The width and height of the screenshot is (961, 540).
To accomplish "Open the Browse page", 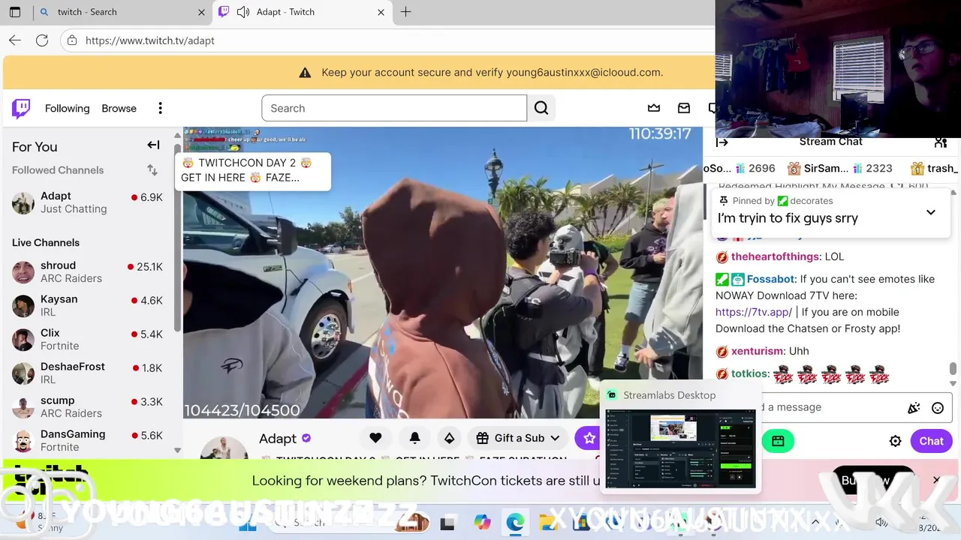I will pyautogui.click(x=119, y=109).
